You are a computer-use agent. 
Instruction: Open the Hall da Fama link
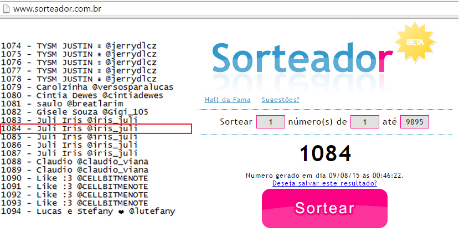point(228,100)
